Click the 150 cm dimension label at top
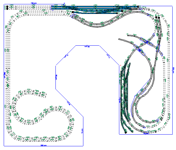176x150 pixels. pyautogui.click(x=34, y=3)
